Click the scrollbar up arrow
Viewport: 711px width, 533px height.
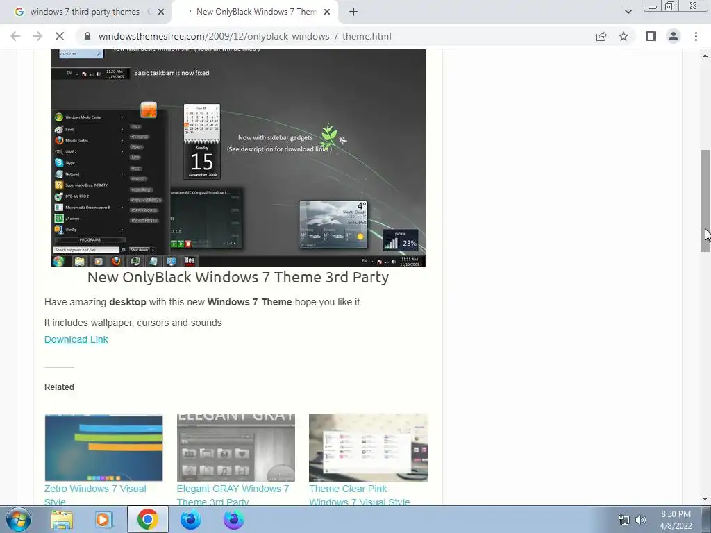(x=705, y=56)
